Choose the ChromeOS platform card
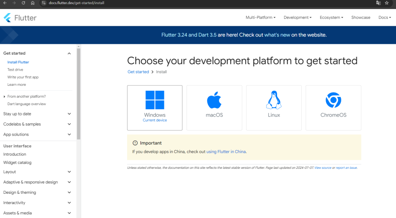The height and width of the screenshot is (218, 396). coord(333,108)
